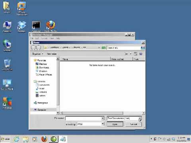Click the horizontal scrollbar thumb in file list
Viewport: 191px width, 143px height.
point(93,113)
